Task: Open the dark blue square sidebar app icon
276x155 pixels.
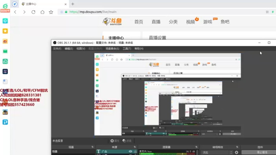Action: 5,72
